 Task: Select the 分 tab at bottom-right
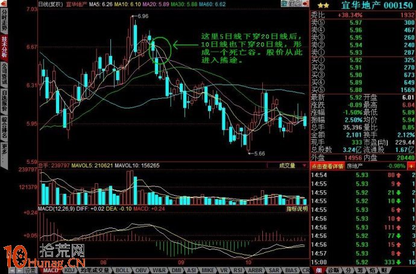coord(348,270)
